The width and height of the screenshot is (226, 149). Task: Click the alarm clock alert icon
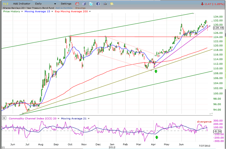[x=77, y=4]
